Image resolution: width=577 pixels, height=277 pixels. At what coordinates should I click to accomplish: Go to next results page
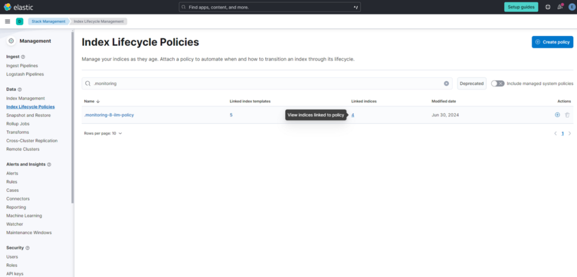pyautogui.click(x=570, y=133)
